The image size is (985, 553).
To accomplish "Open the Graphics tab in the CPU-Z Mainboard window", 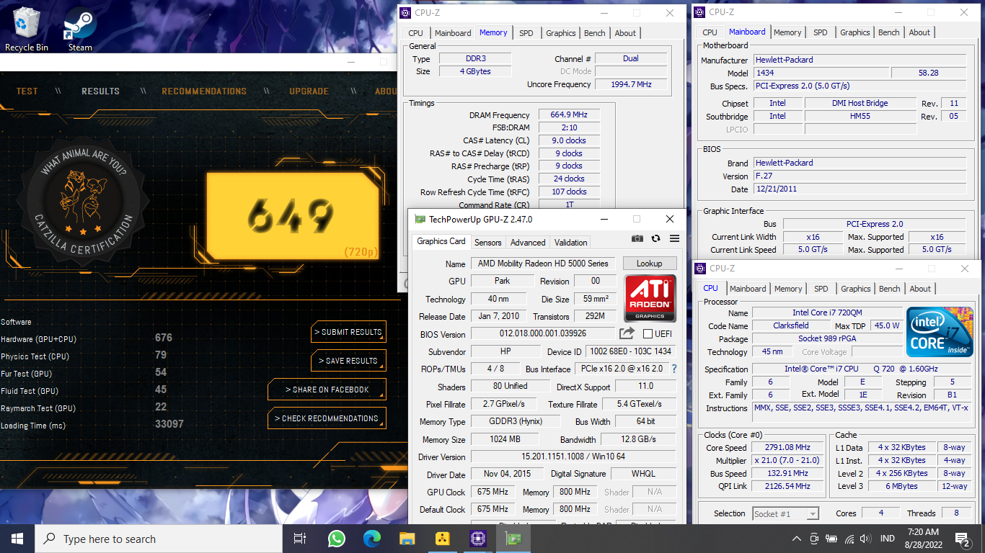I will click(x=855, y=32).
